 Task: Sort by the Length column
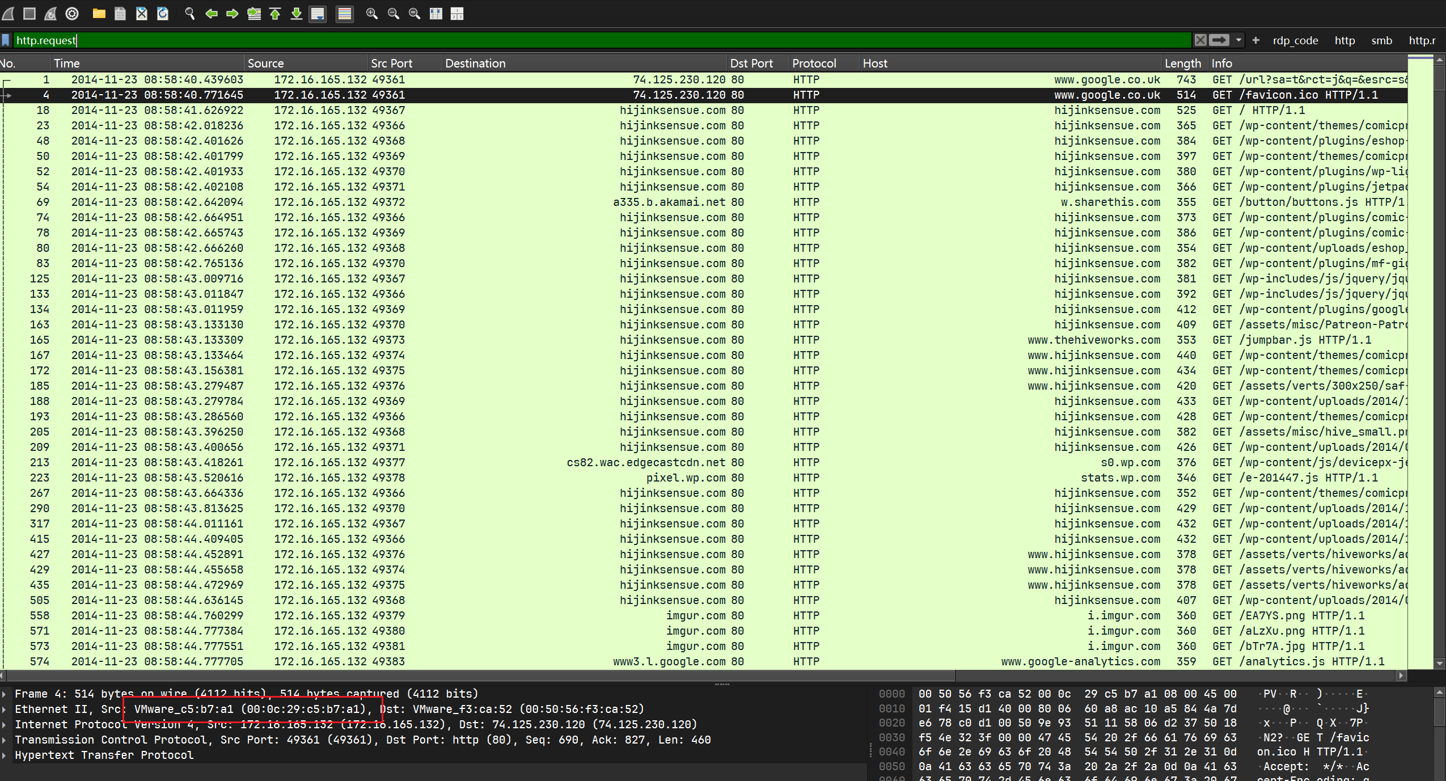pyautogui.click(x=1185, y=64)
